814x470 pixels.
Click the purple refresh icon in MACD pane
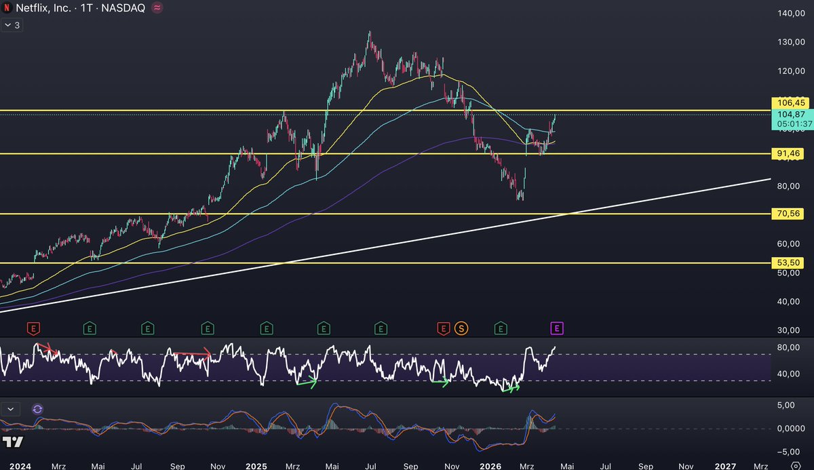click(x=37, y=409)
